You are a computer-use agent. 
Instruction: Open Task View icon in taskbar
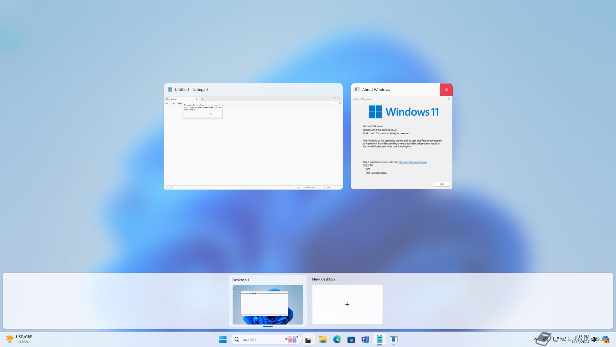click(x=309, y=339)
